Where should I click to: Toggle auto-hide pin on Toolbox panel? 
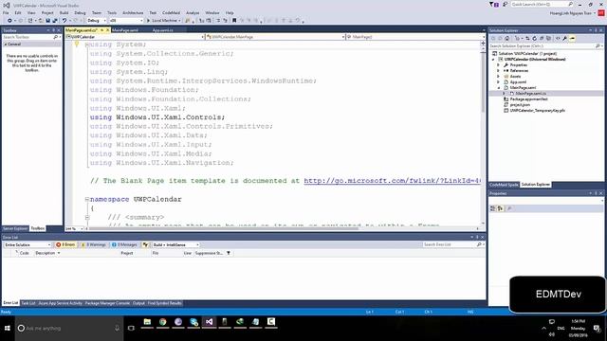tap(54, 30)
